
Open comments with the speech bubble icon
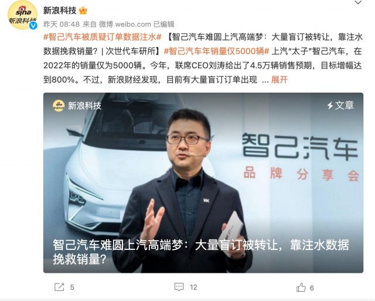[179, 287]
